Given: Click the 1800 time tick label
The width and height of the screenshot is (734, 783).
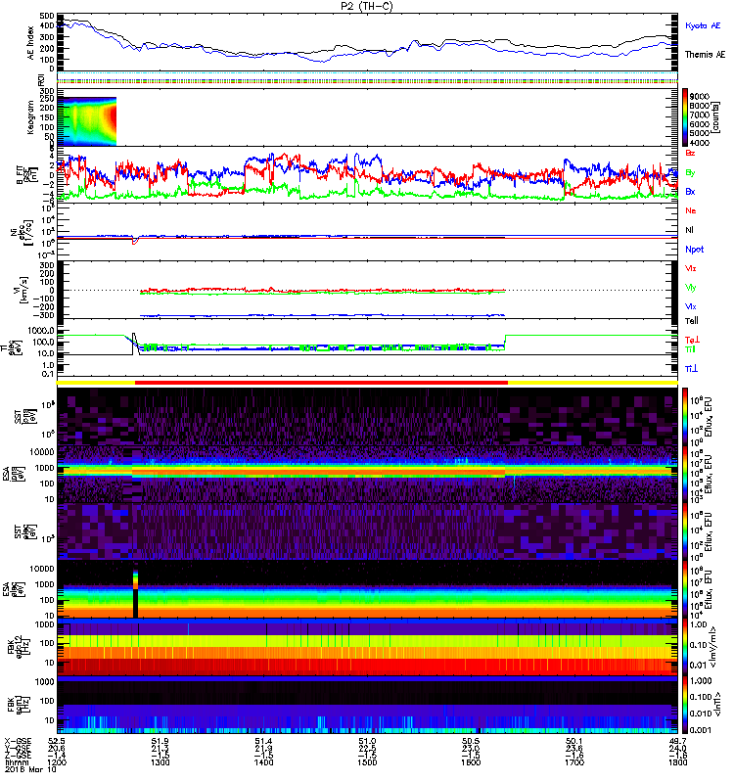Looking at the screenshot, I should click(x=677, y=762).
